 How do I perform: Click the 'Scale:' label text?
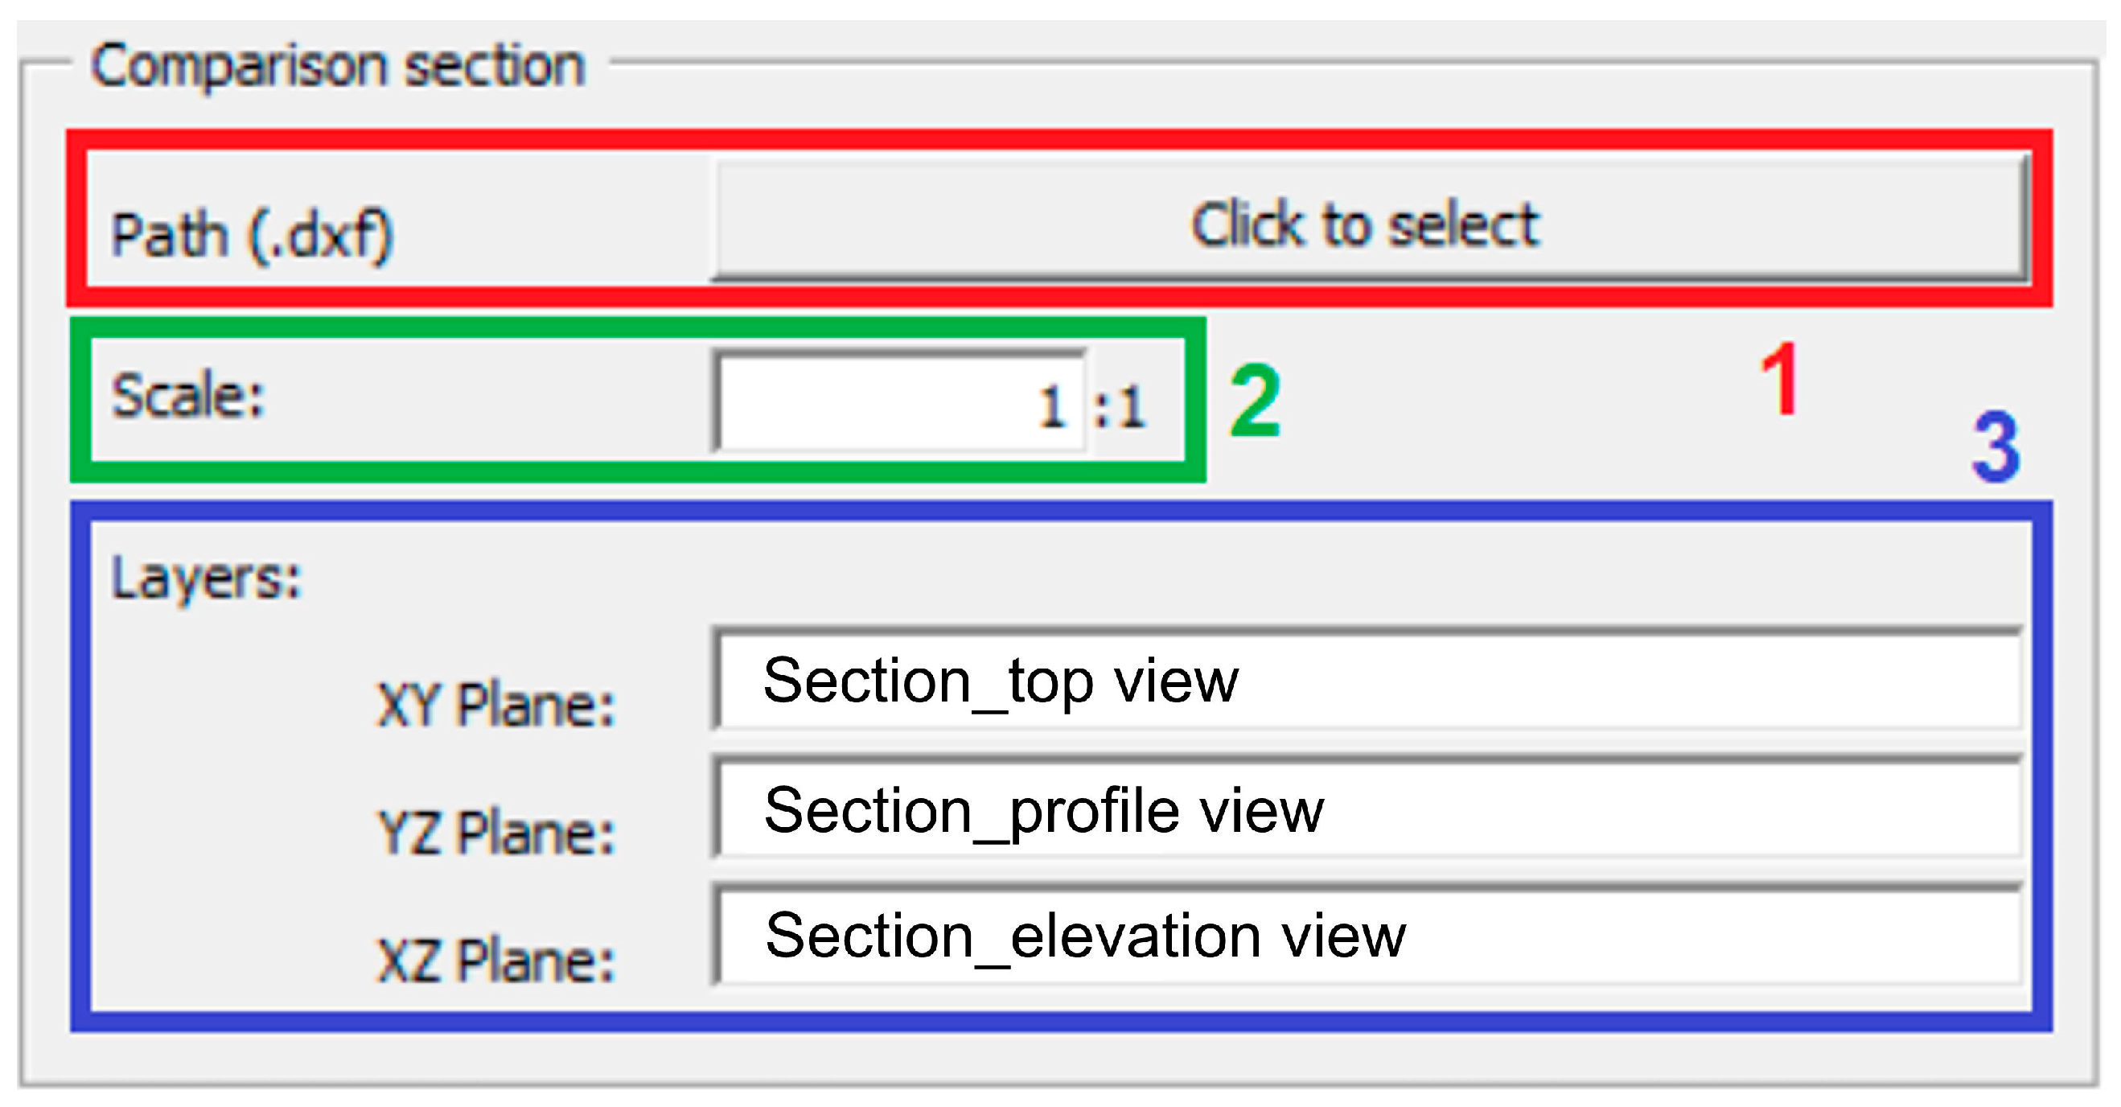click(x=187, y=396)
